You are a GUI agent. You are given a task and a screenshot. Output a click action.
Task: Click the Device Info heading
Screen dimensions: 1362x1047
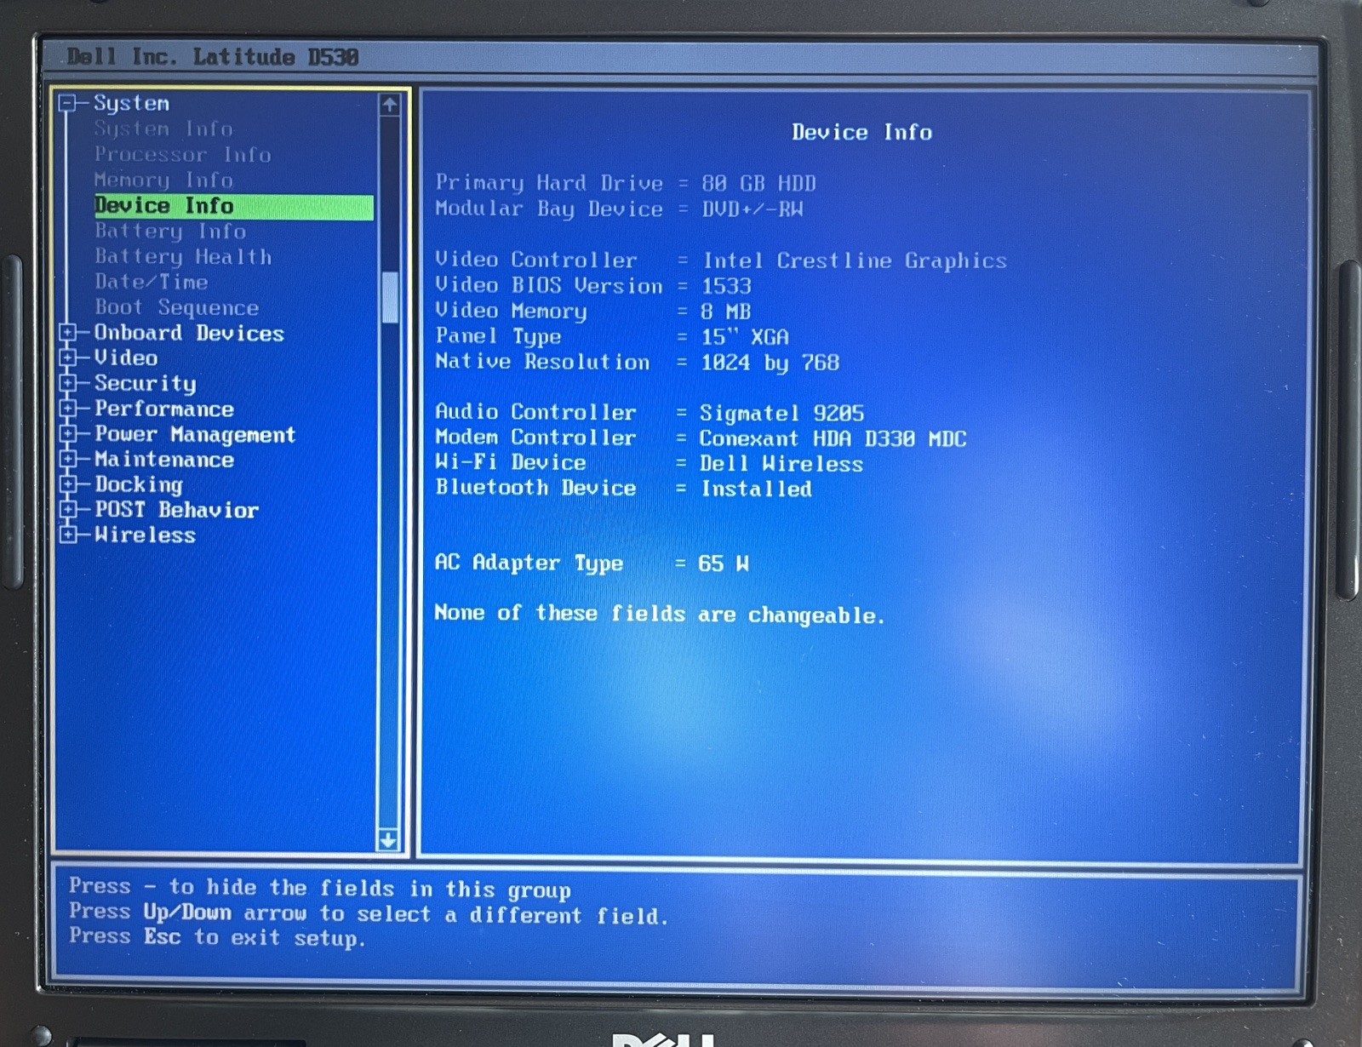click(861, 133)
